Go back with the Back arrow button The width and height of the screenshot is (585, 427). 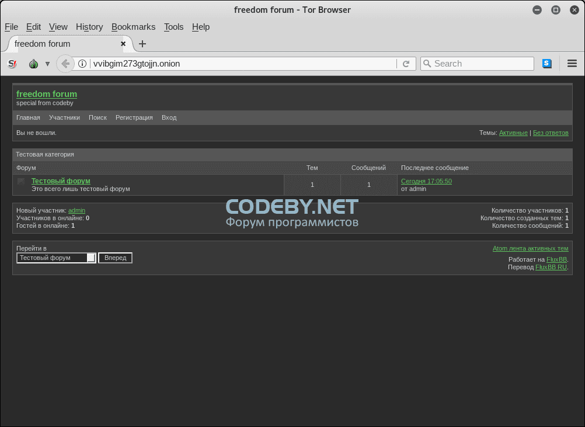click(65, 64)
